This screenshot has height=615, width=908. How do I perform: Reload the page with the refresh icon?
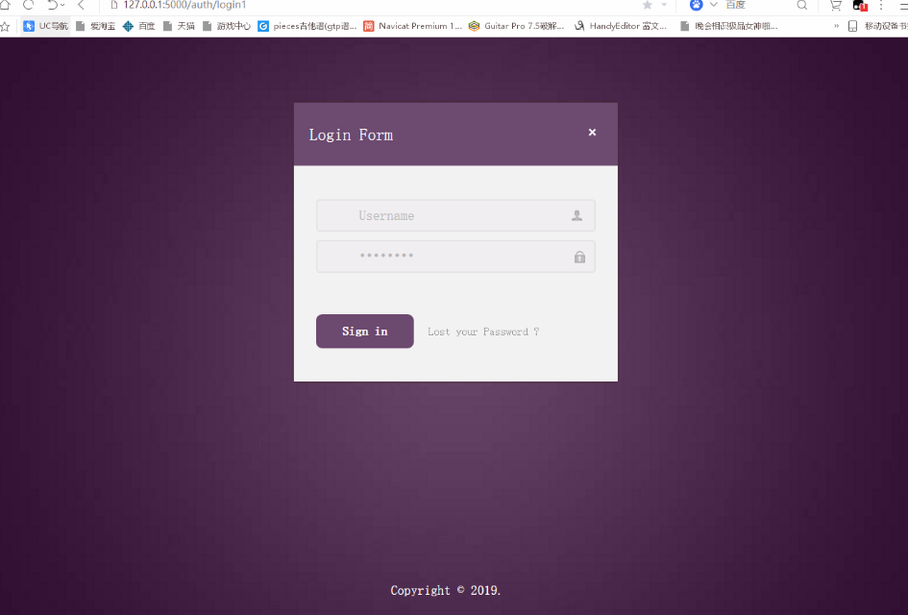29,5
